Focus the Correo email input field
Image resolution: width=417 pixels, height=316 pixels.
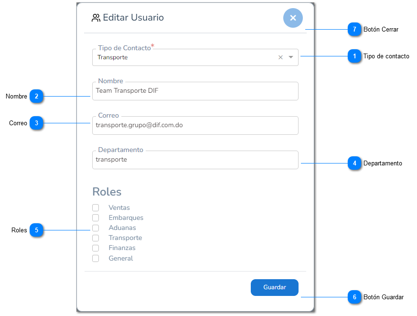pos(195,125)
